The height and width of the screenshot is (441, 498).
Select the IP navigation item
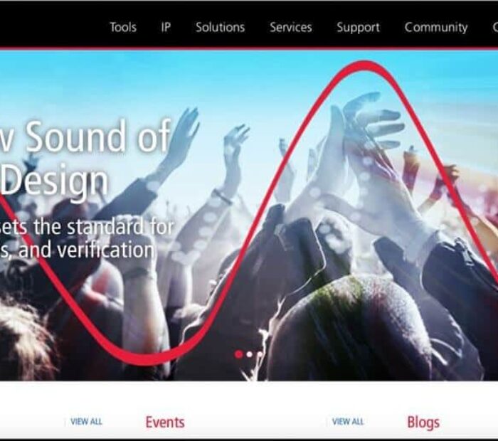[x=166, y=27]
